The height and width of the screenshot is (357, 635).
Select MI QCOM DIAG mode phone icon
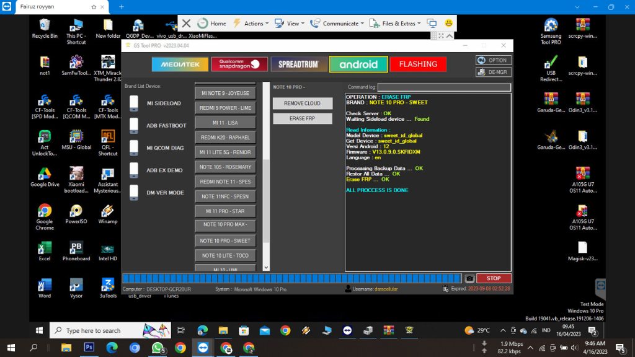coord(134,148)
